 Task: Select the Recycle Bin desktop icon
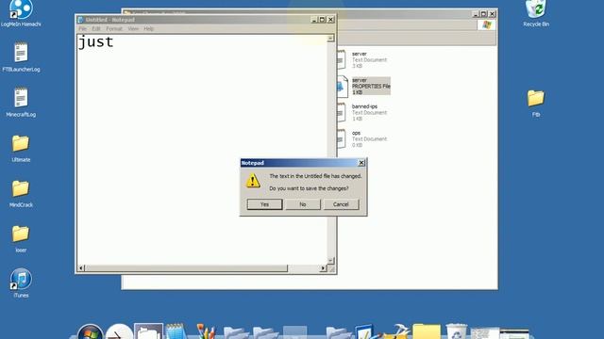[536, 13]
